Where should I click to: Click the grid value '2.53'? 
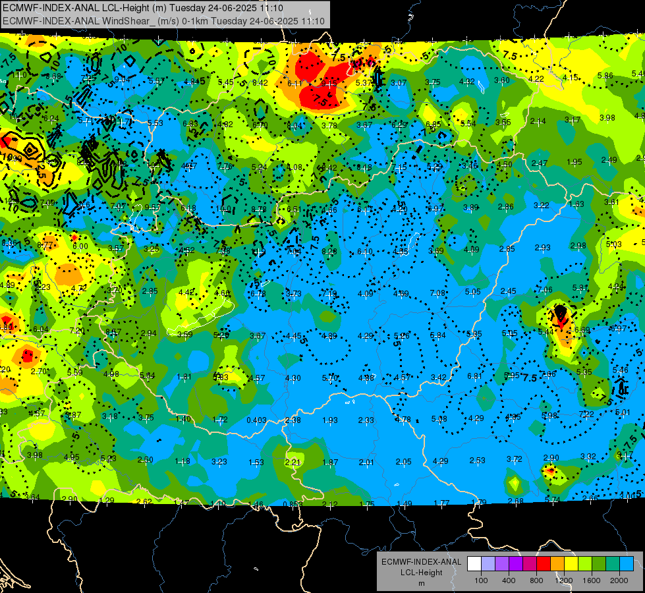(477, 460)
